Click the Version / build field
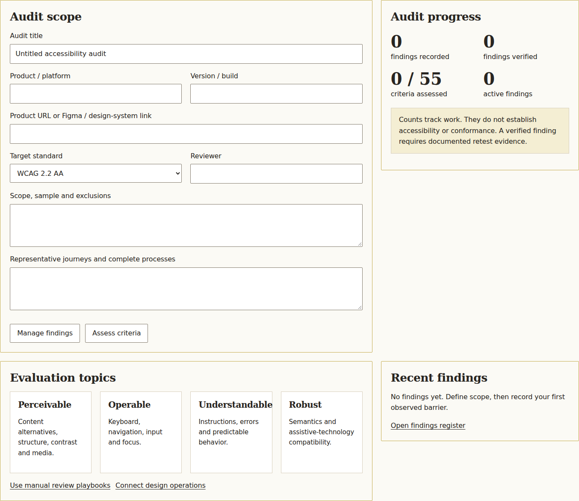This screenshot has width=579, height=501. click(276, 94)
